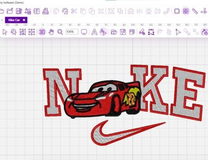Select the pencil digitize tool

click(x=142, y=32)
